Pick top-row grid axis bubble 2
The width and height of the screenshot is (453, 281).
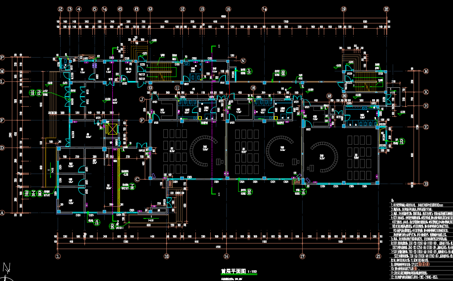coord(60,9)
